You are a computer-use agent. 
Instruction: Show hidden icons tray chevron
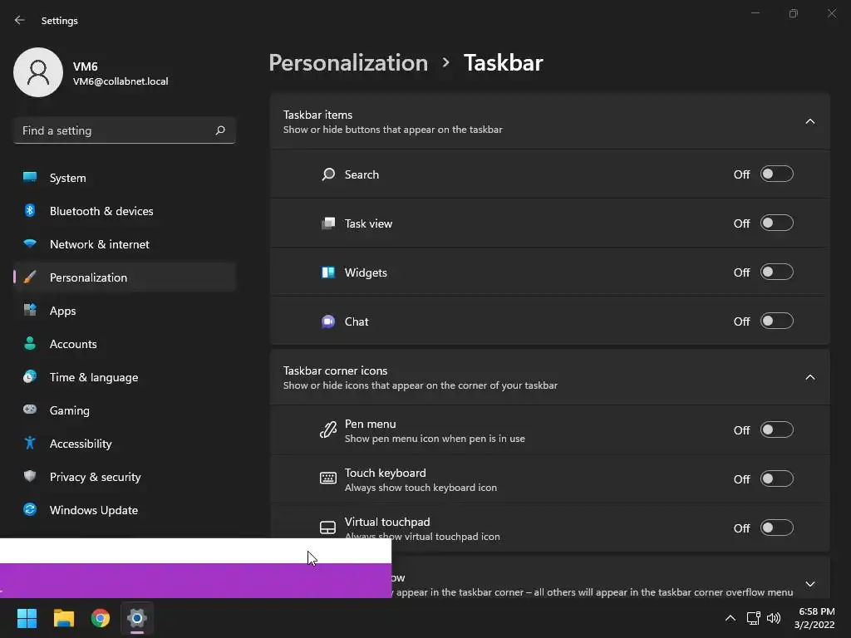[730, 618]
